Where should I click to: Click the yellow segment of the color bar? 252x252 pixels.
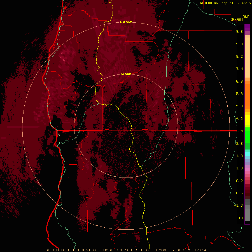(247, 120)
